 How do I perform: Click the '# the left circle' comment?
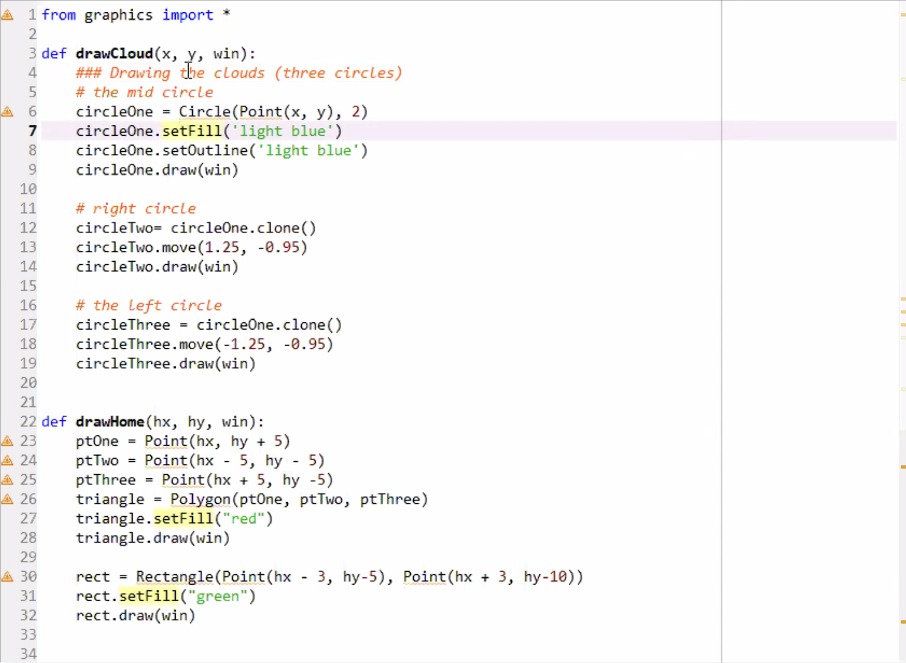pyautogui.click(x=149, y=305)
